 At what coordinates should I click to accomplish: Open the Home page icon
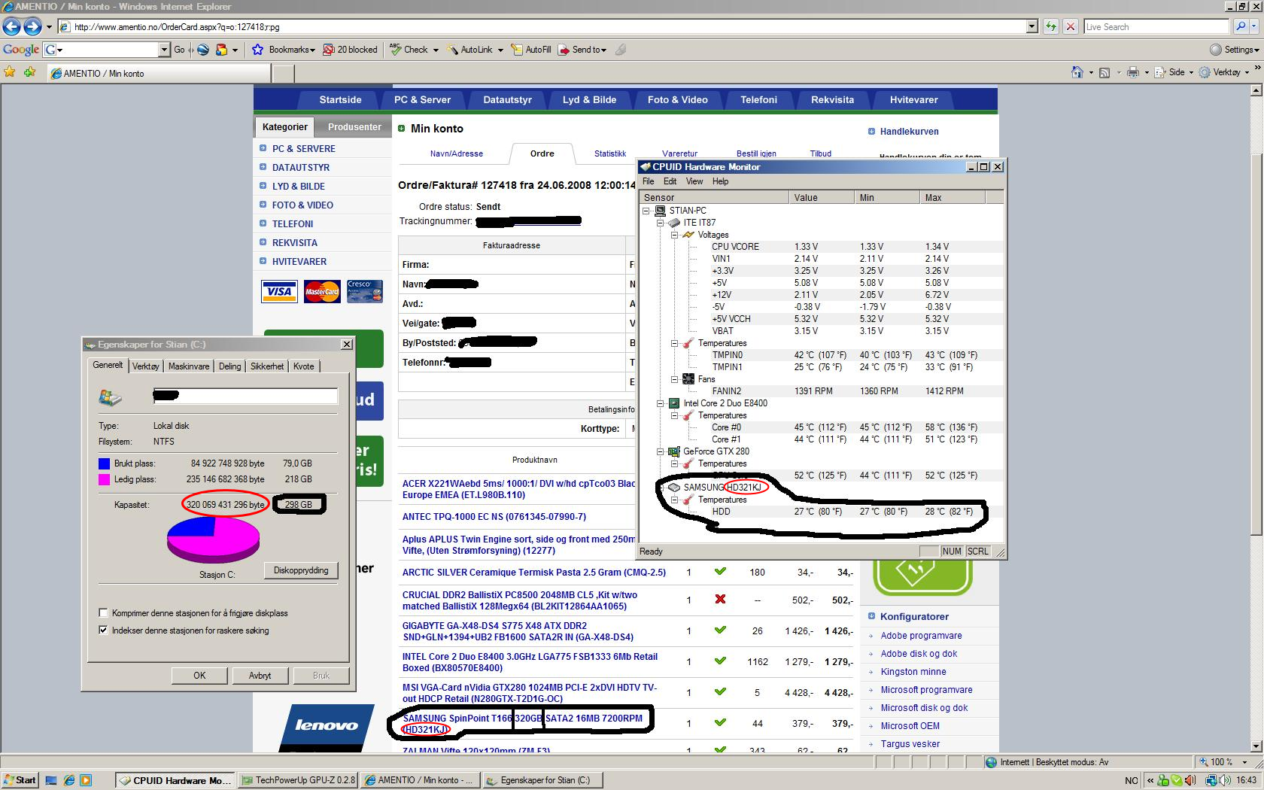[x=1077, y=72]
